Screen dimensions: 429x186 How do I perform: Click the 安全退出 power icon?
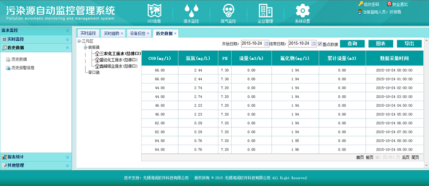click(x=389, y=4)
